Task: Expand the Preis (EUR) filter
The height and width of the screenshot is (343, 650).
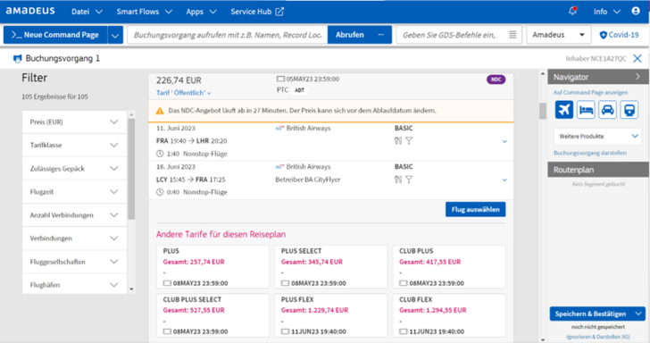Action: point(74,122)
